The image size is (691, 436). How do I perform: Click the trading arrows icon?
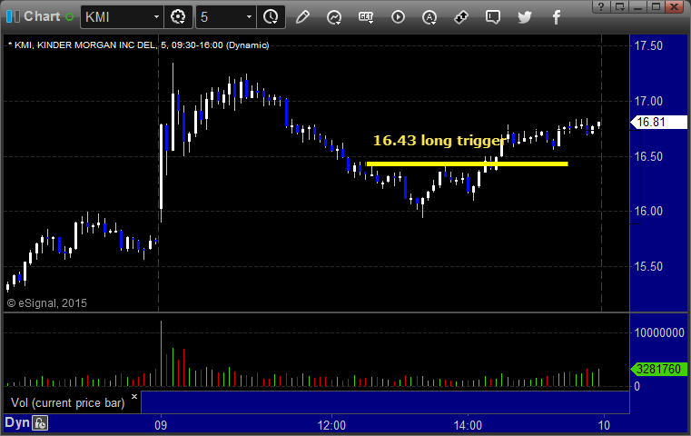pyautogui.click(x=461, y=17)
